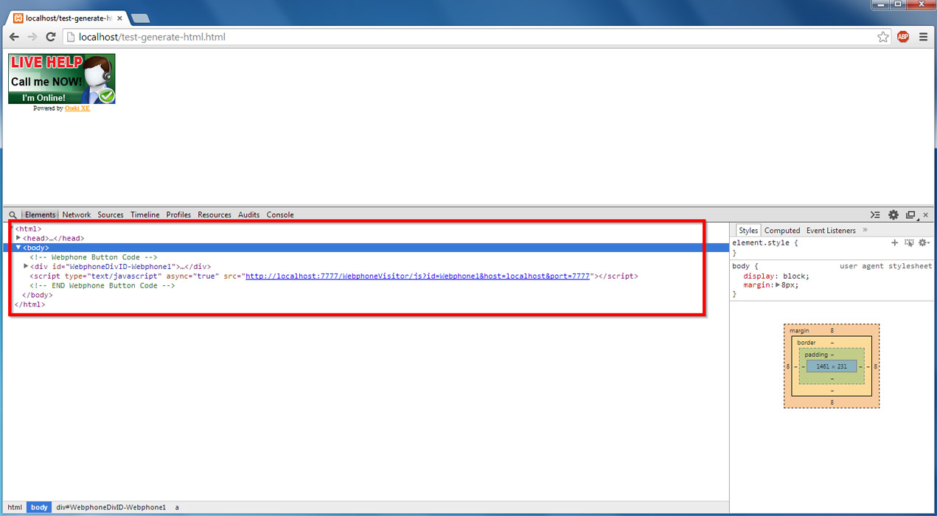
Task: Open the Timeline panel
Action: coord(145,215)
